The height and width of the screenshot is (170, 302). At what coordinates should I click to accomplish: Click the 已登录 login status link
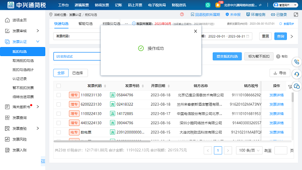pos(279,14)
